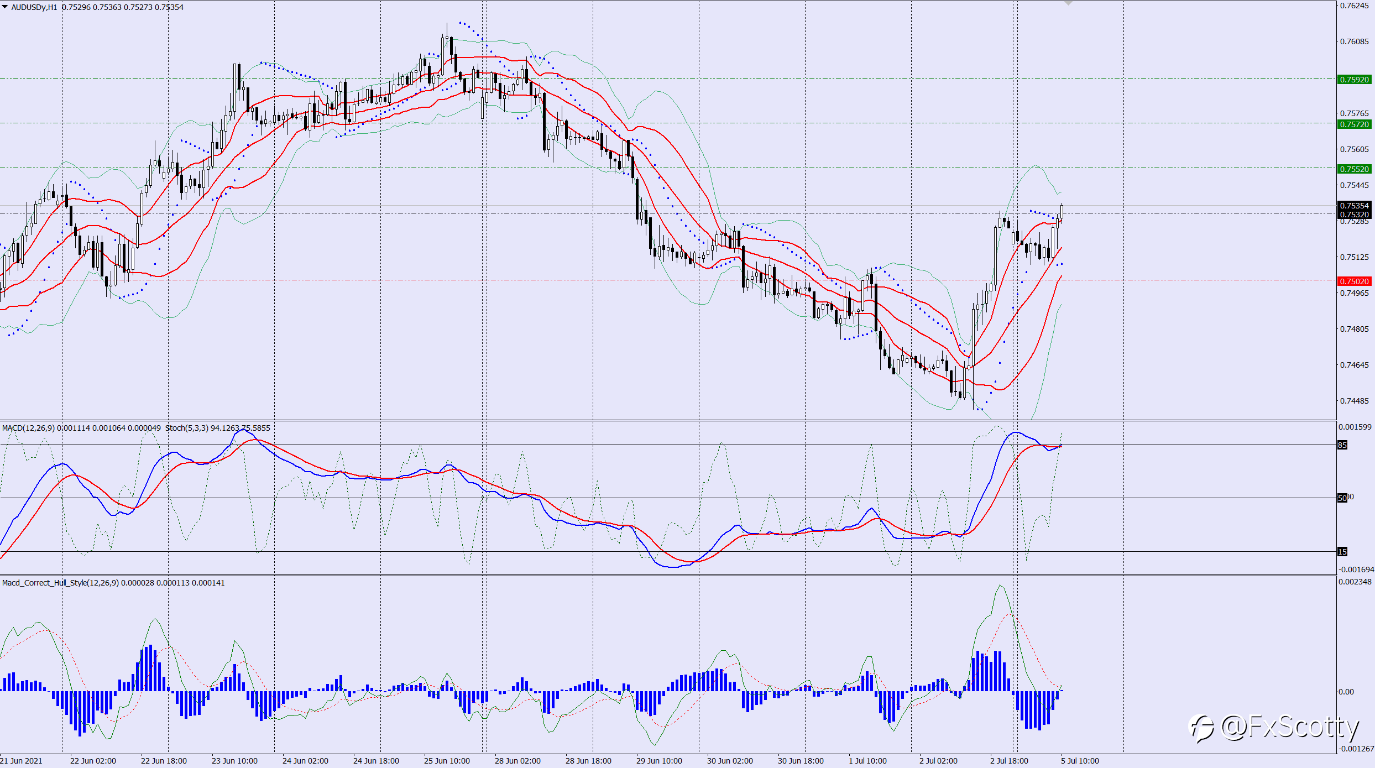
Task: Click the black 0.75354 current price tag
Action: (x=1354, y=206)
